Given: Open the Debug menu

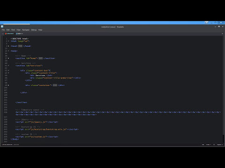Looking at the screenshot, I should pyautogui.click(x=34, y=30).
